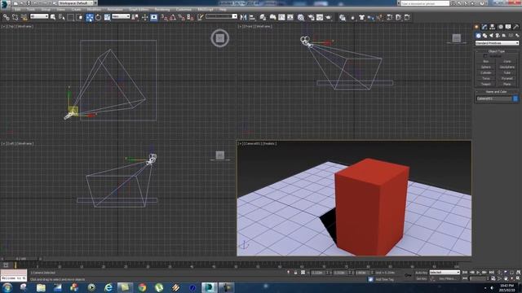
Task: Show the Cameras create category
Action: [x=498, y=36]
